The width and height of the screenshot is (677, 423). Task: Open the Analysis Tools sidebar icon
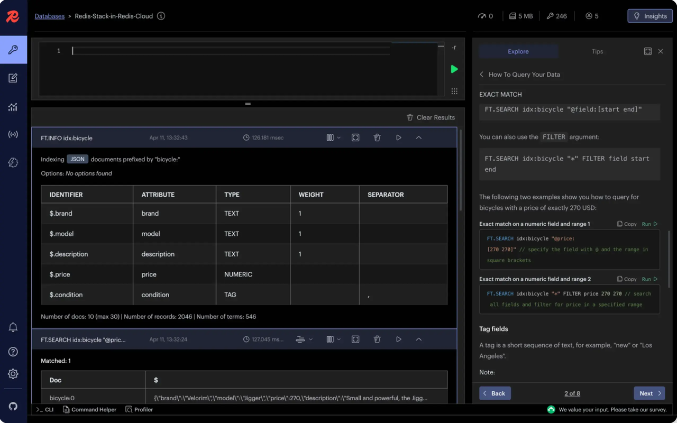tap(13, 107)
